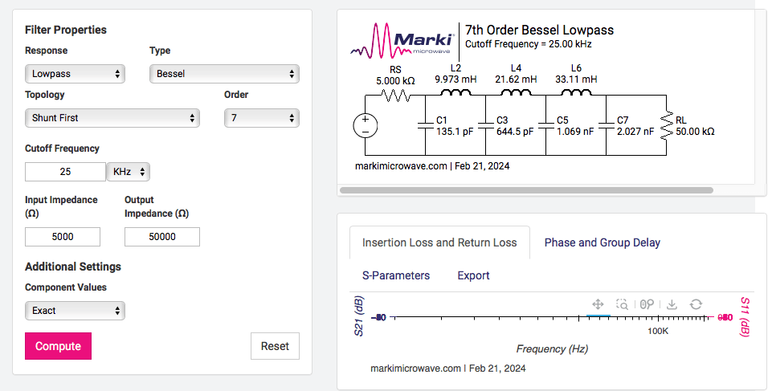Open the Response dropdown showing Lowpass
This screenshot has height=391, width=768.
point(75,74)
